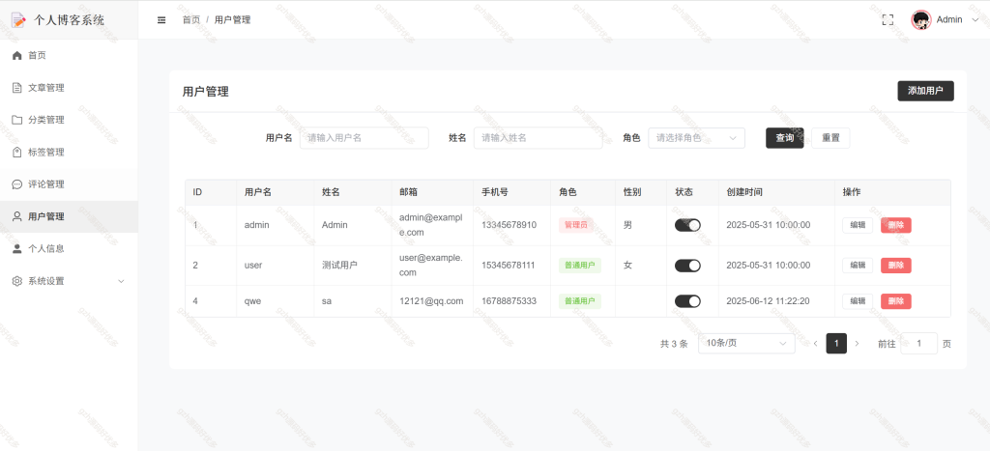This screenshot has height=451, width=990.
Task: Open 文章管理 in the sidebar menu
Action: [69, 88]
